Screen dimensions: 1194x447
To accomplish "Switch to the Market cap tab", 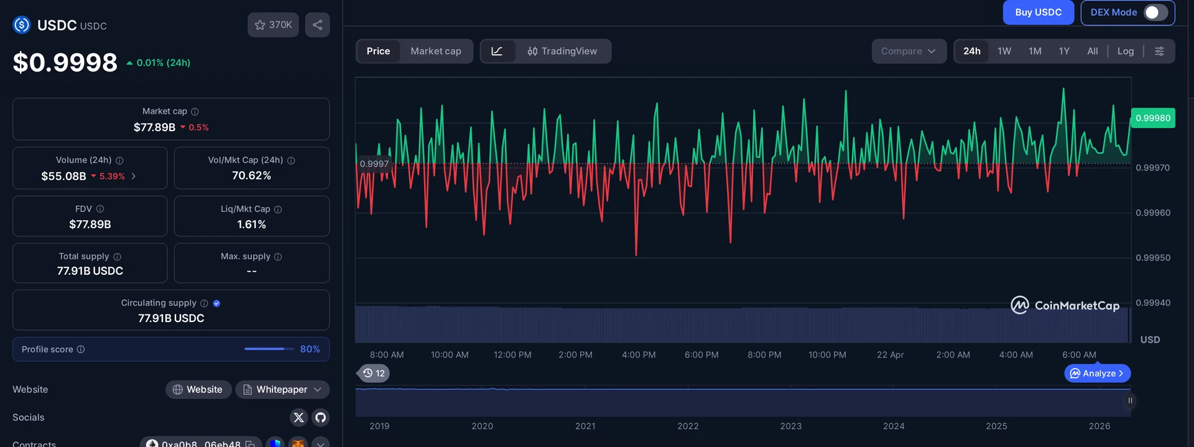I will click(x=436, y=51).
